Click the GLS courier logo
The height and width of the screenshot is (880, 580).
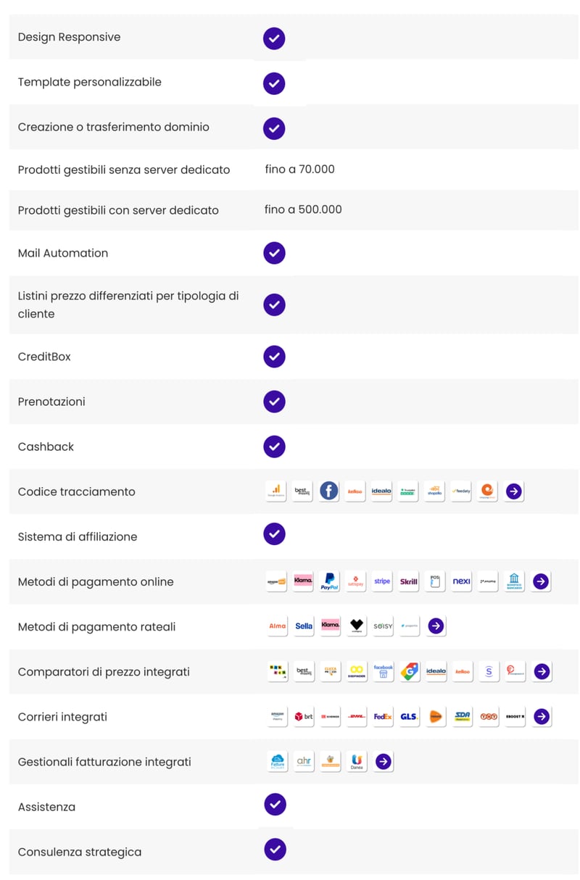pyautogui.click(x=409, y=716)
